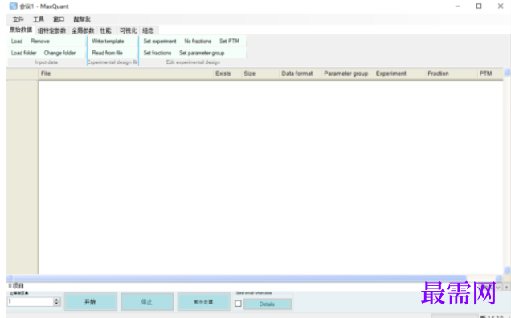511x318 pixels.
Task: Sort by the Exists column header
Action: [227, 74]
